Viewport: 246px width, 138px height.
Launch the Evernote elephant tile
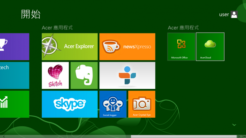click(84, 75)
